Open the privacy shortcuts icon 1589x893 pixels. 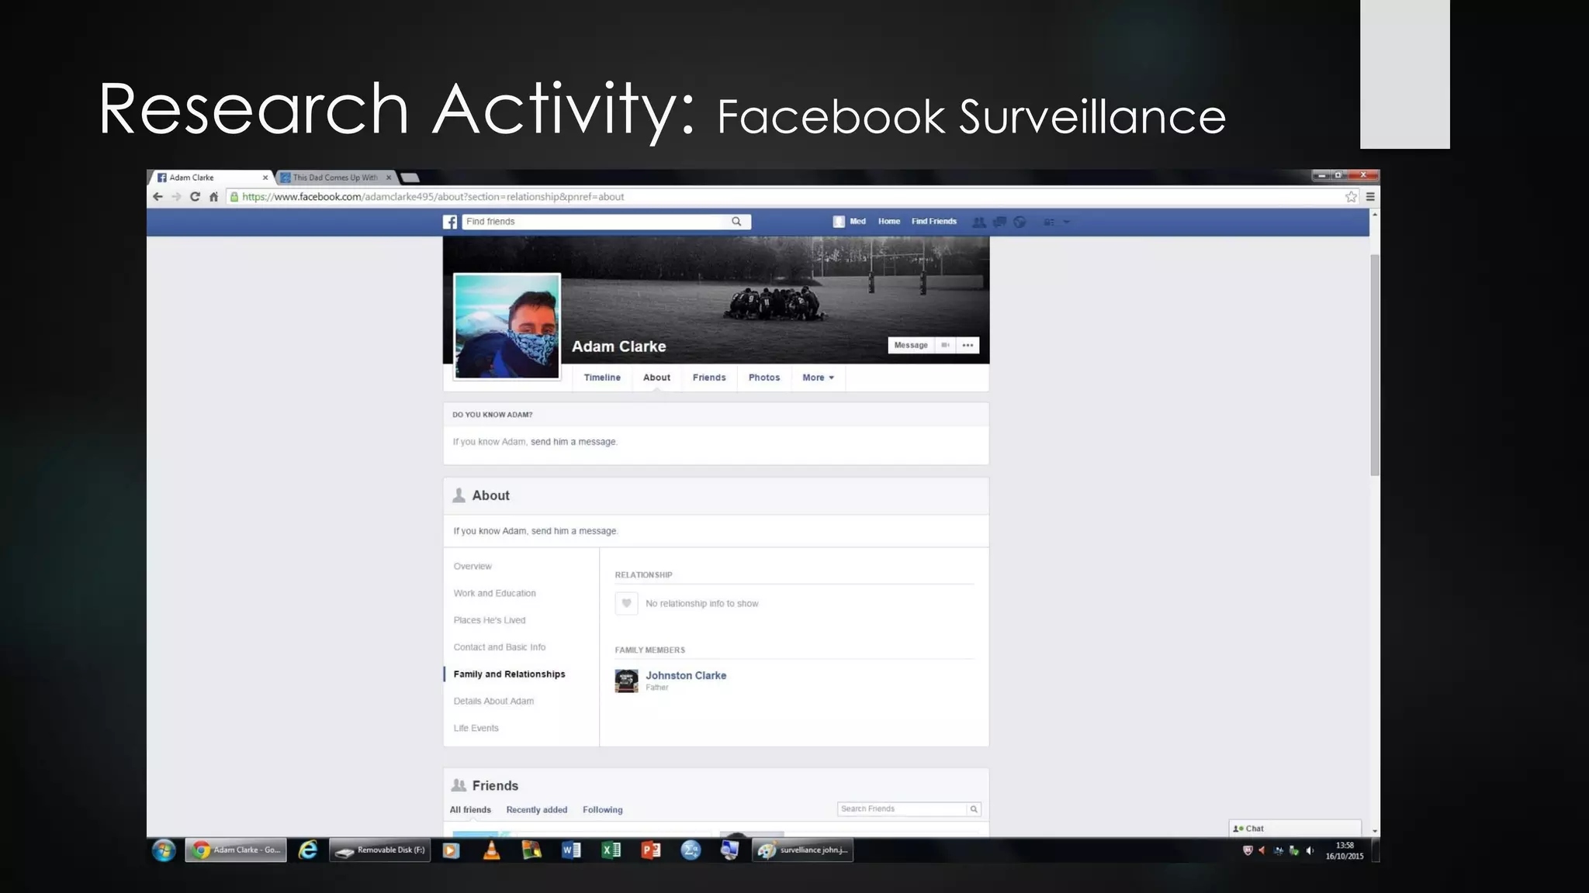1049,222
